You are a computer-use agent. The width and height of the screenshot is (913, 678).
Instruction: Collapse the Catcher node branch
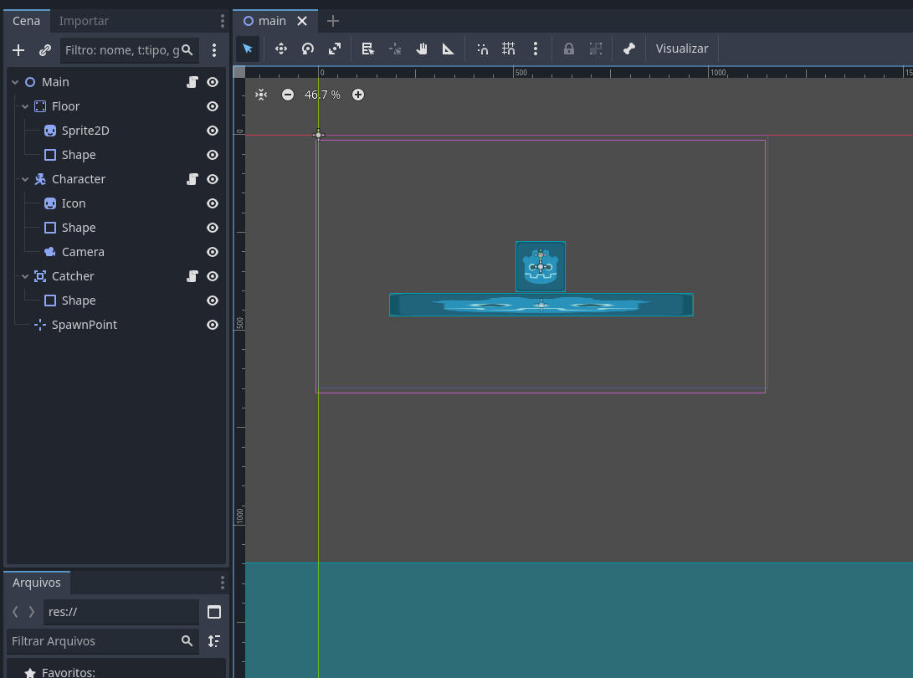pyautogui.click(x=25, y=276)
